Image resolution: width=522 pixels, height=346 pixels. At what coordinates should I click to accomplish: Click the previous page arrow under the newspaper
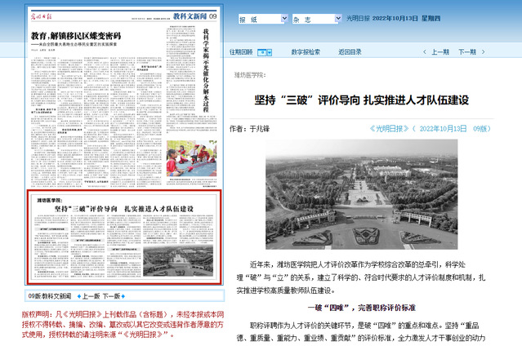pyautogui.click(x=78, y=295)
